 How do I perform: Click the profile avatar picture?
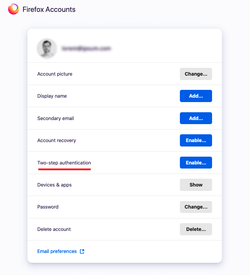tap(47, 48)
